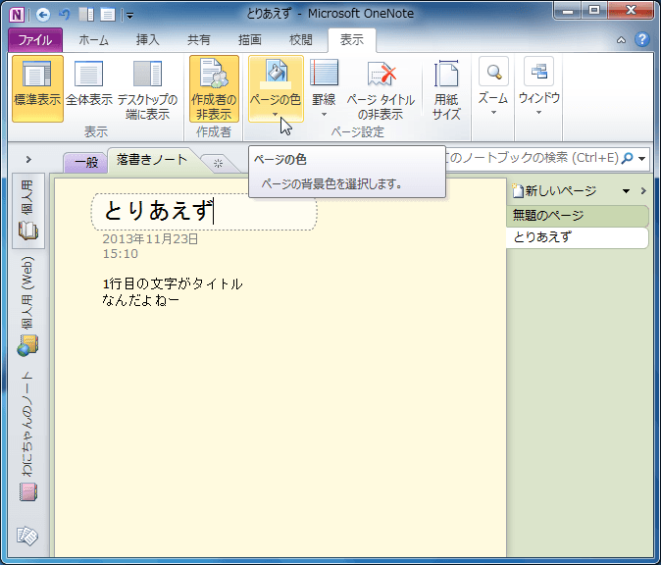Screen dimensions: 661x565
Task: Toggle 作成者の非表示 hide authors
Action: pos(214,89)
